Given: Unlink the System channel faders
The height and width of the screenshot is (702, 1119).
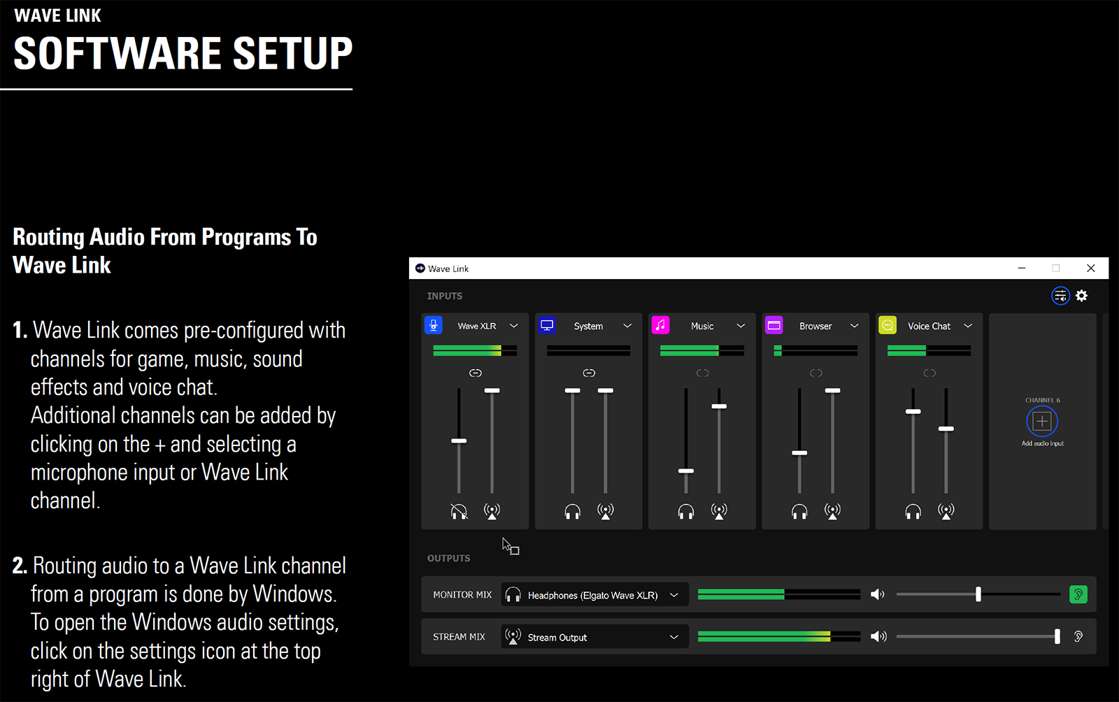Looking at the screenshot, I should click(589, 373).
